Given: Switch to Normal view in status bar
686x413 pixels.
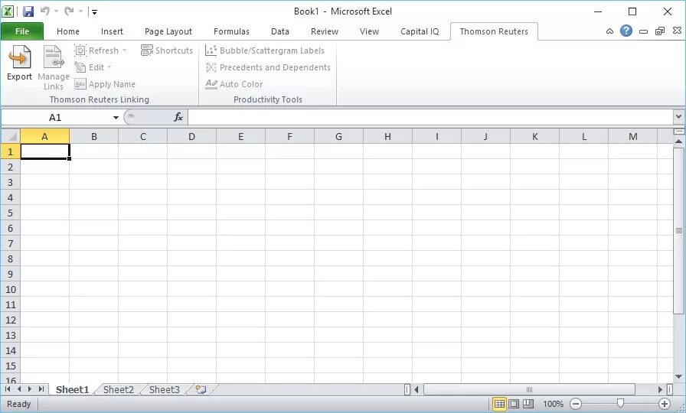Looking at the screenshot, I should click(499, 404).
